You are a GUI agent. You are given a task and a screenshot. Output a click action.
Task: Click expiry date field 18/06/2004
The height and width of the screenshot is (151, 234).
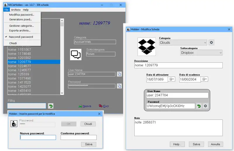(190, 79)
